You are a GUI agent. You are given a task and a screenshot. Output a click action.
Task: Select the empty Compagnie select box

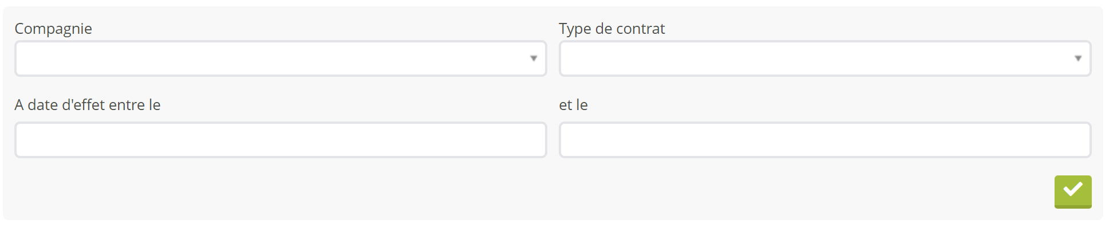(x=281, y=58)
